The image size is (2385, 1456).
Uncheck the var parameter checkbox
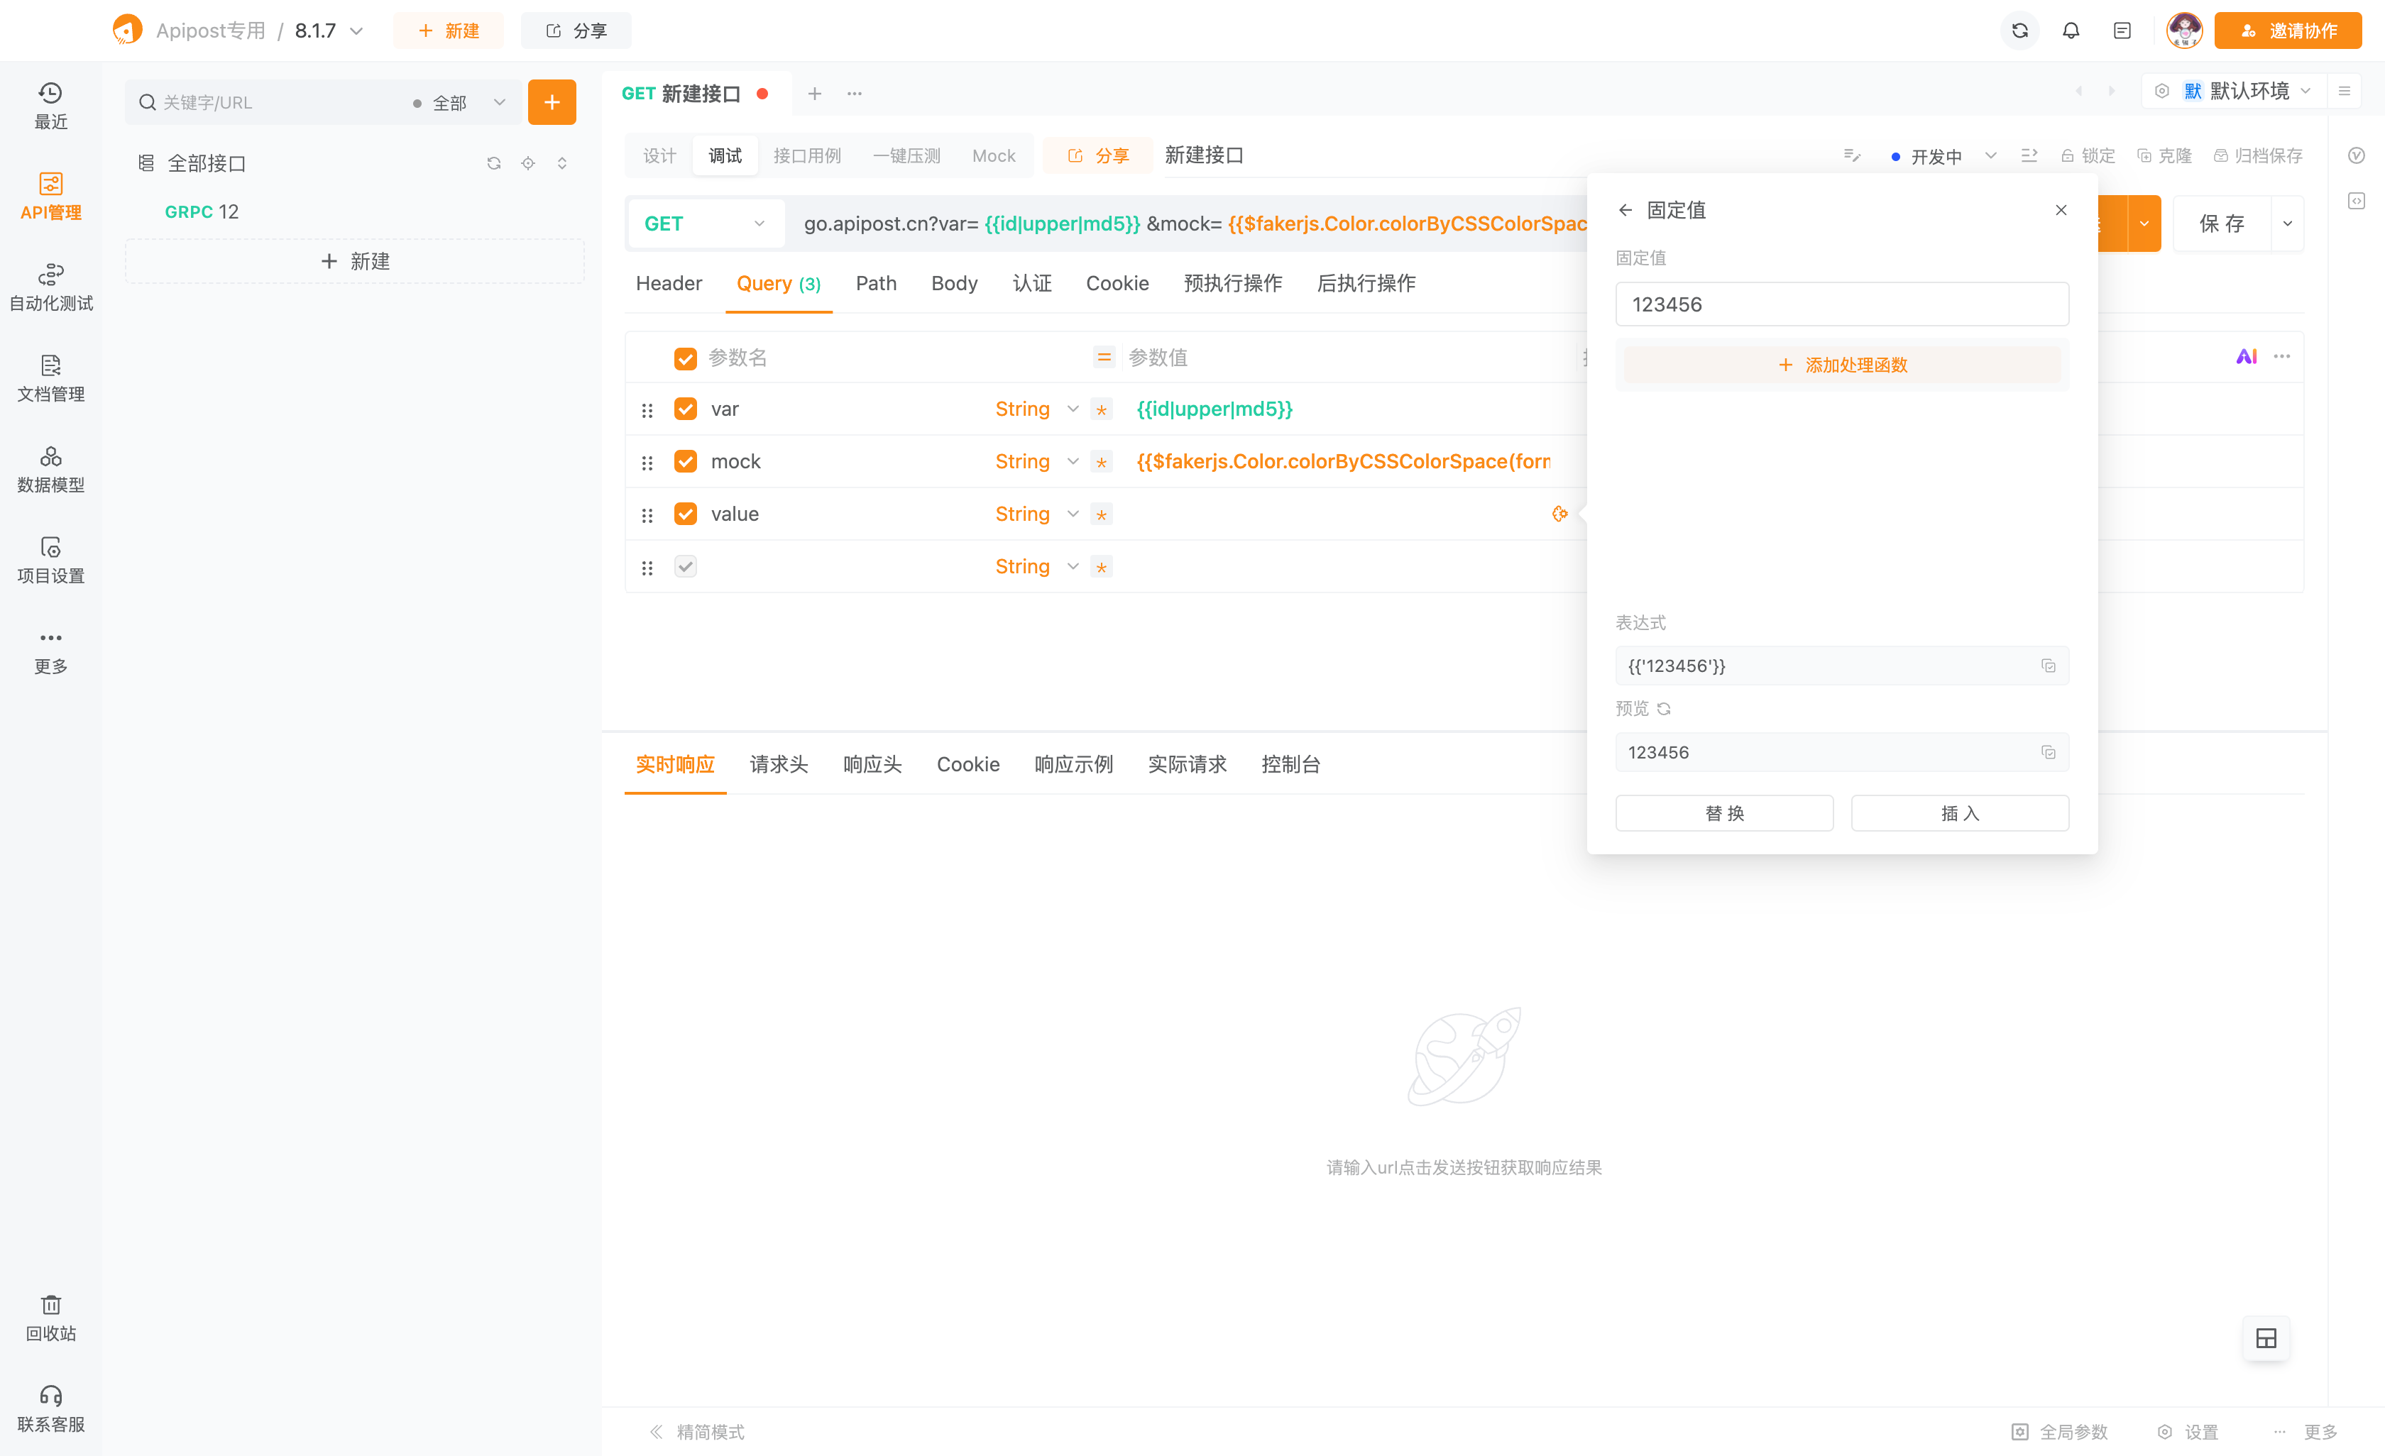pyautogui.click(x=685, y=409)
